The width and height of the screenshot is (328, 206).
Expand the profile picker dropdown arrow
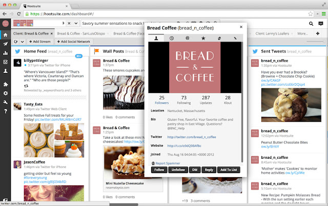(x=76, y=23)
